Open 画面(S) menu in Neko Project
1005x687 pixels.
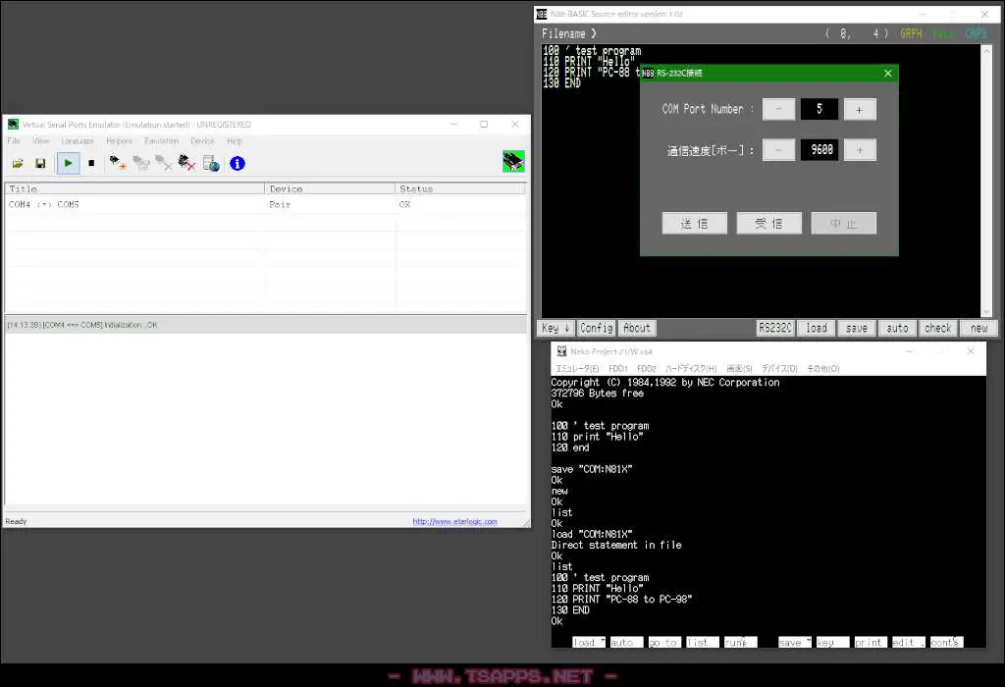(x=739, y=368)
